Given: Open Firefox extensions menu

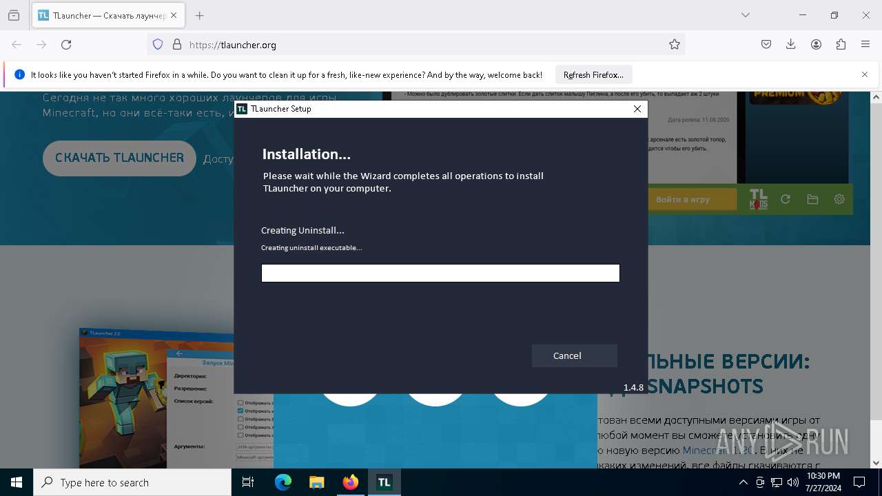Looking at the screenshot, I should tap(841, 45).
